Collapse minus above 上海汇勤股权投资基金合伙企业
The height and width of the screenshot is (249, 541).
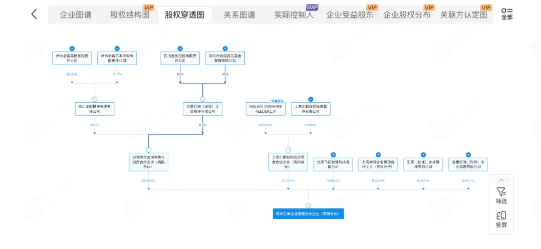(x=288, y=150)
